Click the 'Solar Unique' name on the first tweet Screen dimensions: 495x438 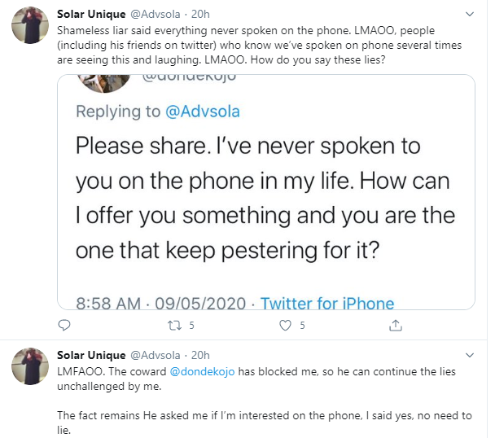pyautogui.click(x=90, y=15)
